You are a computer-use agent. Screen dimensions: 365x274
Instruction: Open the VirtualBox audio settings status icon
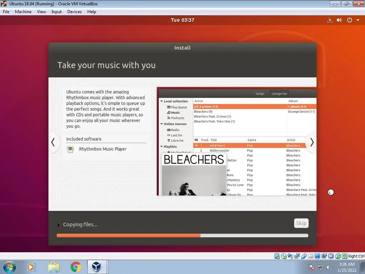tap(290, 256)
